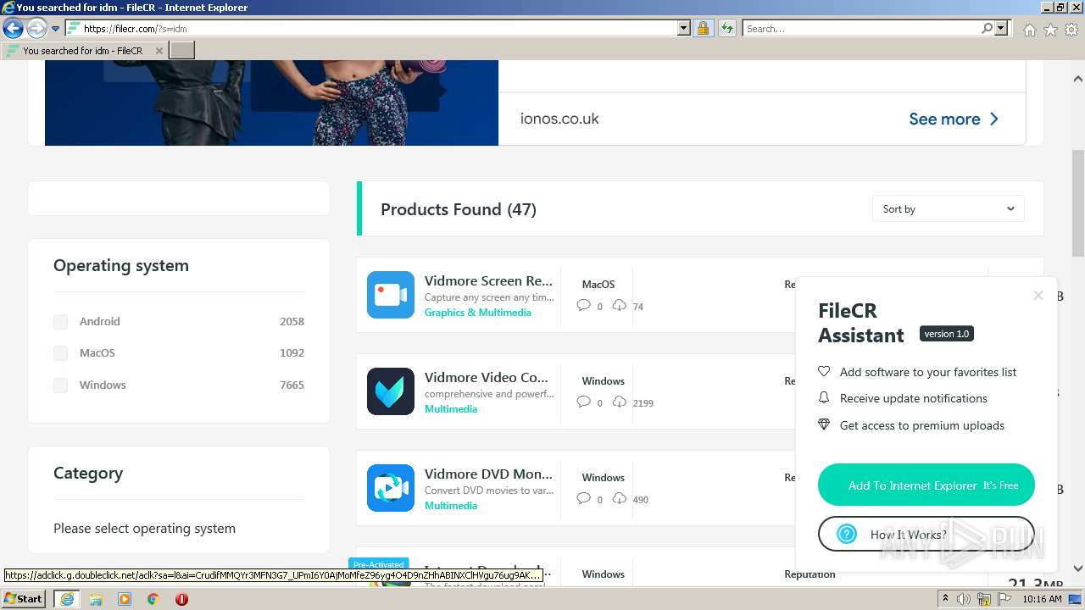This screenshot has width=1085, height=610.
Task: Open the Windows Start menu
Action: coord(24,599)
